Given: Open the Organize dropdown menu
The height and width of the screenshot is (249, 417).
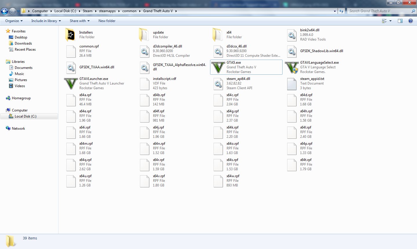Looking at the screenshot, I should coord(14,21).
